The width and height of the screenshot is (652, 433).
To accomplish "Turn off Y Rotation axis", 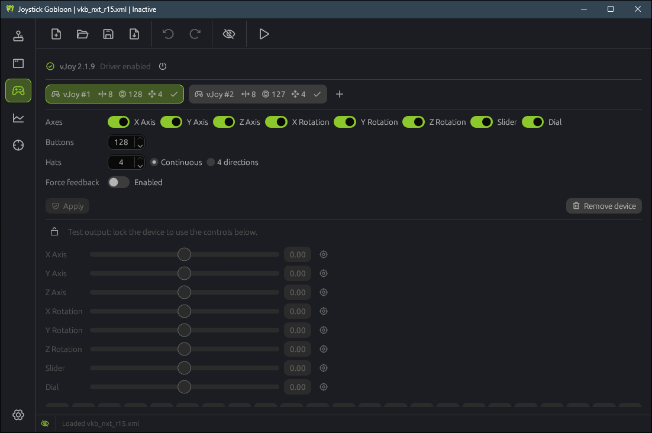I will coord(345,122).
